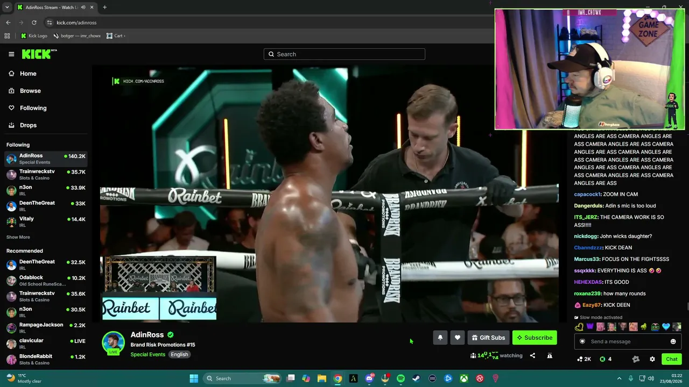
Task: Toggle stream notifications bell
Action: 440,338
